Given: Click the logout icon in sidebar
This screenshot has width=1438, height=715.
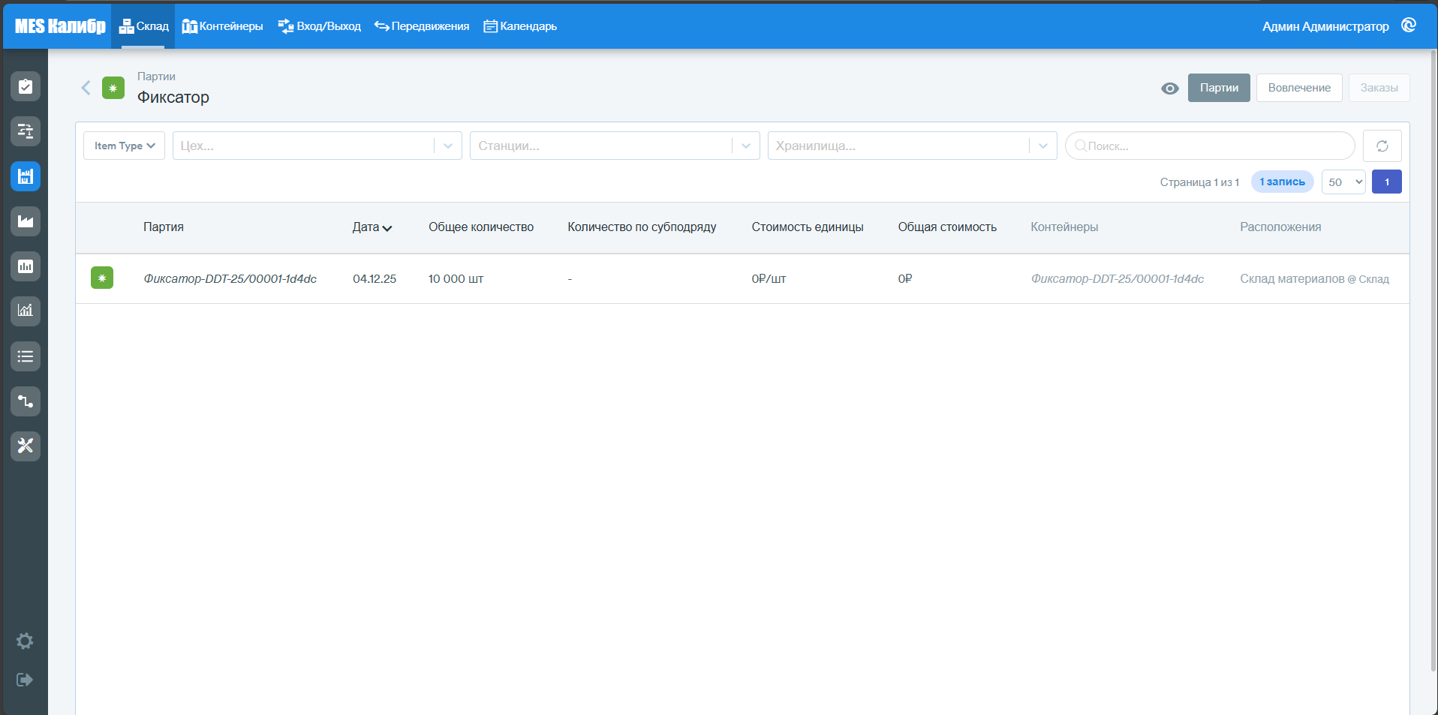Looking at the screenshot, I should [x=25, y=680].
